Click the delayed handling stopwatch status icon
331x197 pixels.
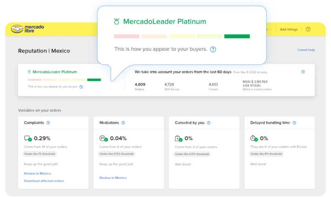[254, 138]
